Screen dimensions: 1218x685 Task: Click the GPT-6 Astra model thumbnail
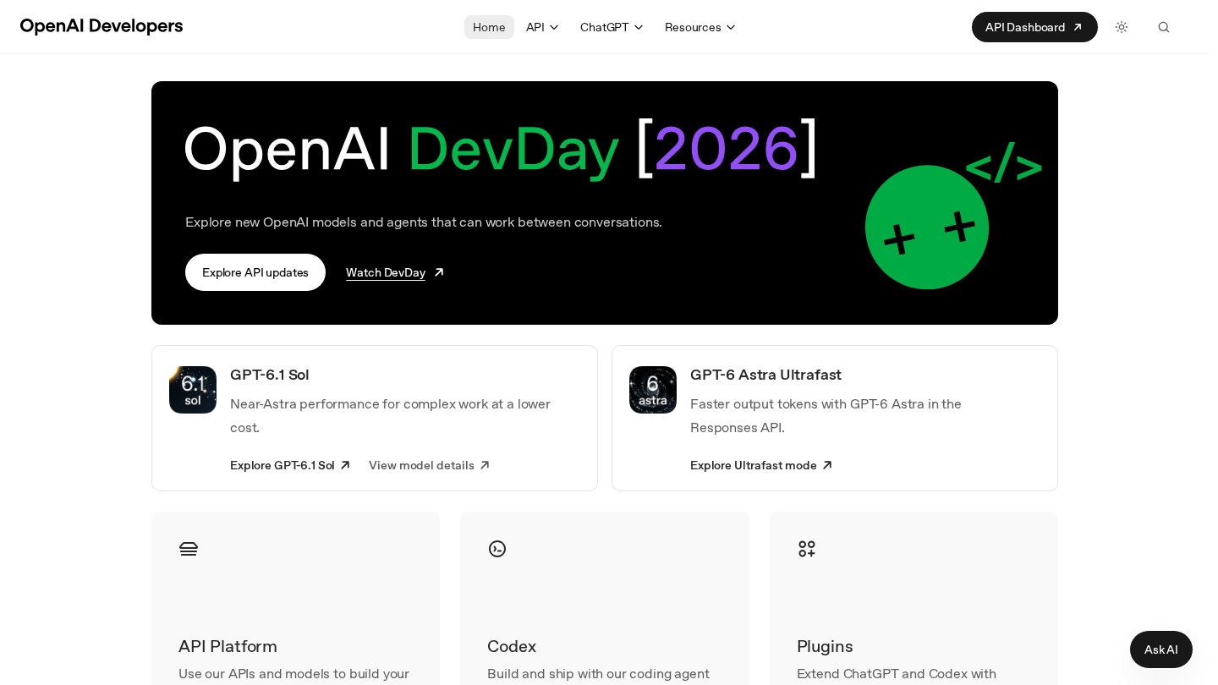click(x=653, y=390)
